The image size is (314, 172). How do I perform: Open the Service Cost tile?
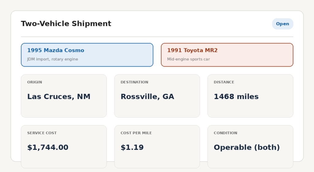64,147
